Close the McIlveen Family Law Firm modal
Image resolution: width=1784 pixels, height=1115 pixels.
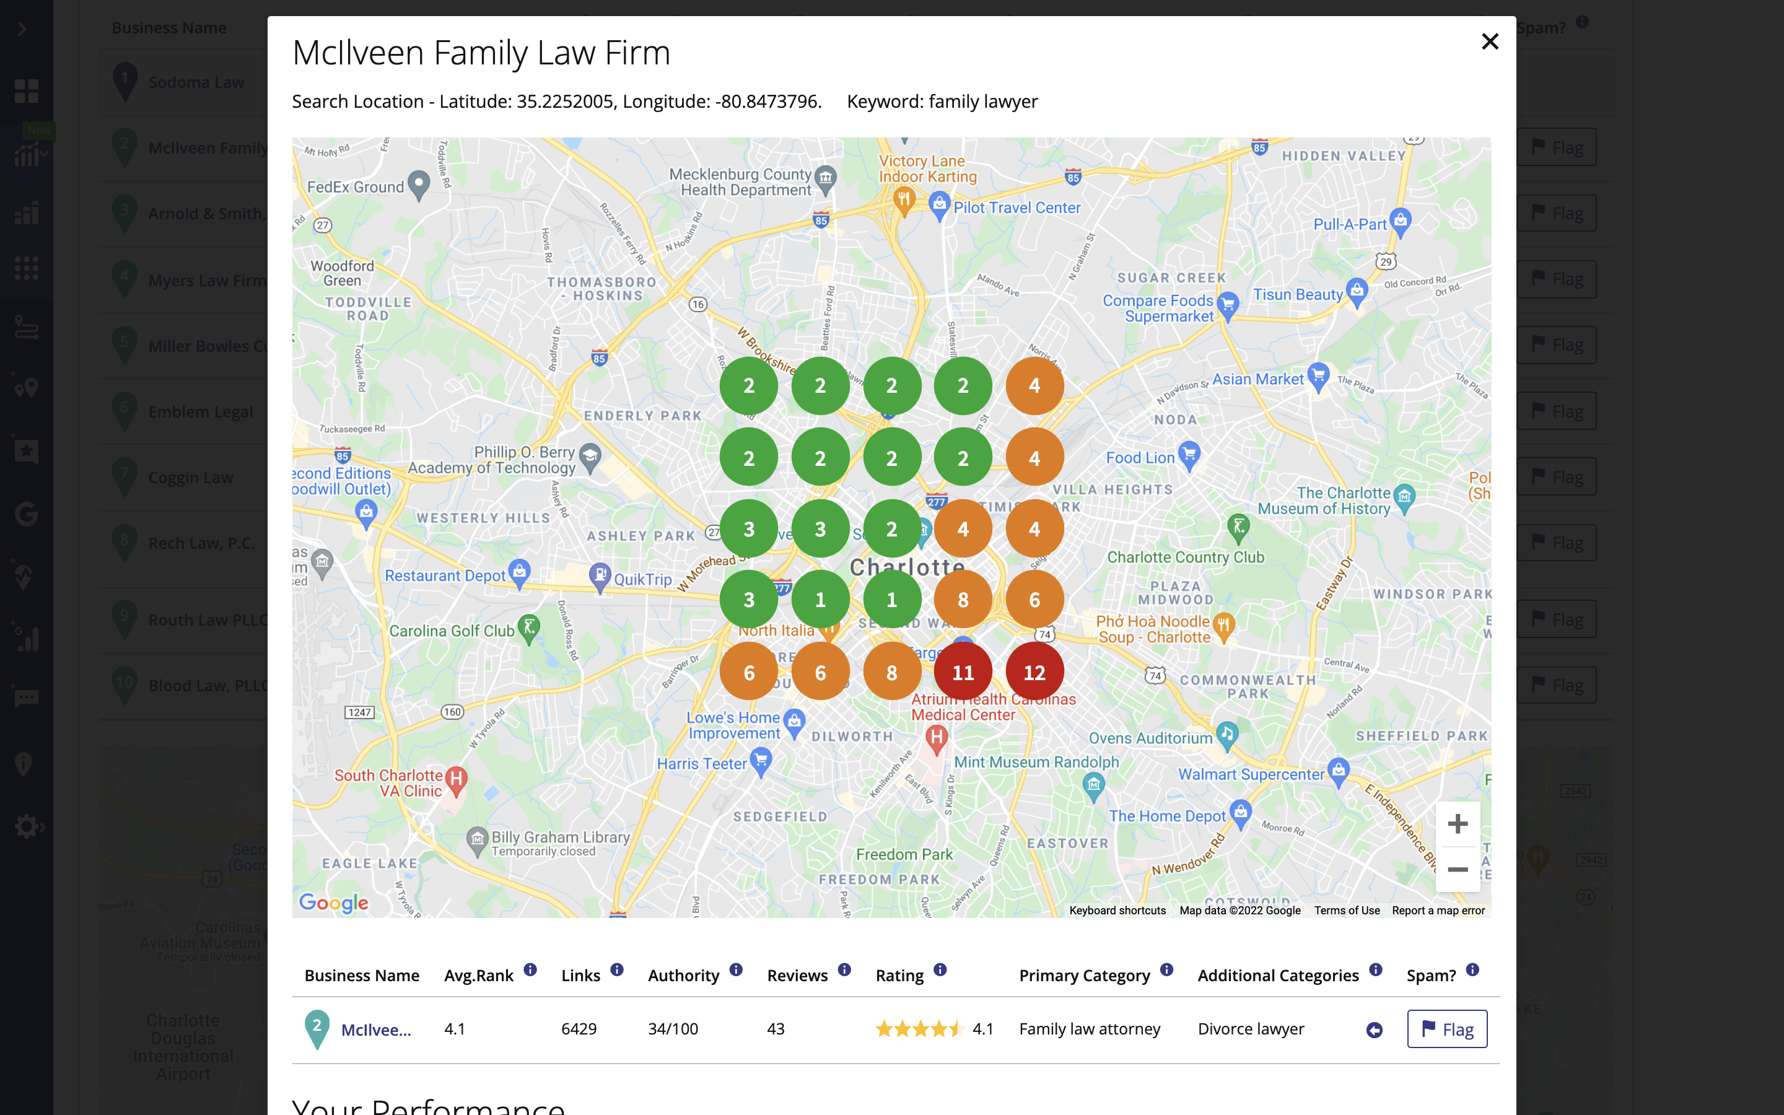1490,42
